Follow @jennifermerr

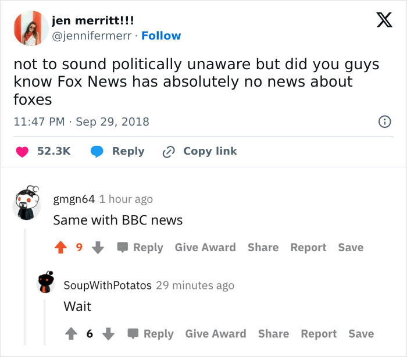pos(161,35)
